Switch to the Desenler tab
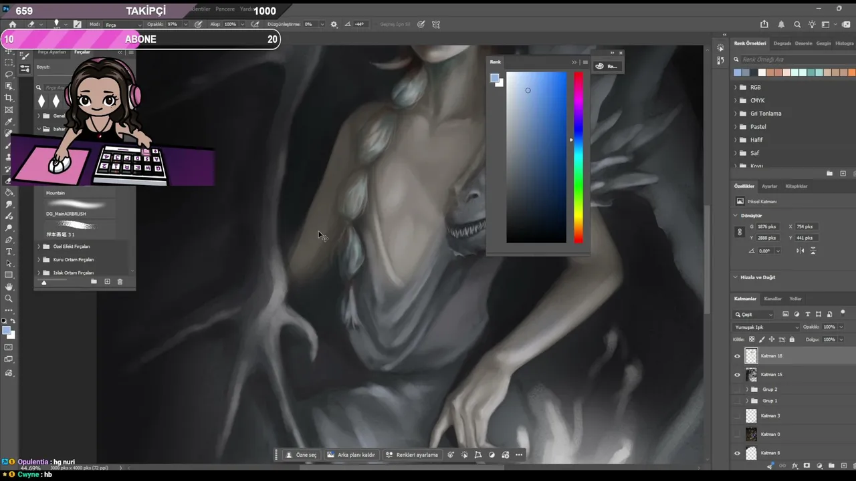Image resolution: width=856 pixels, height=481 pixels. [804, 43]
